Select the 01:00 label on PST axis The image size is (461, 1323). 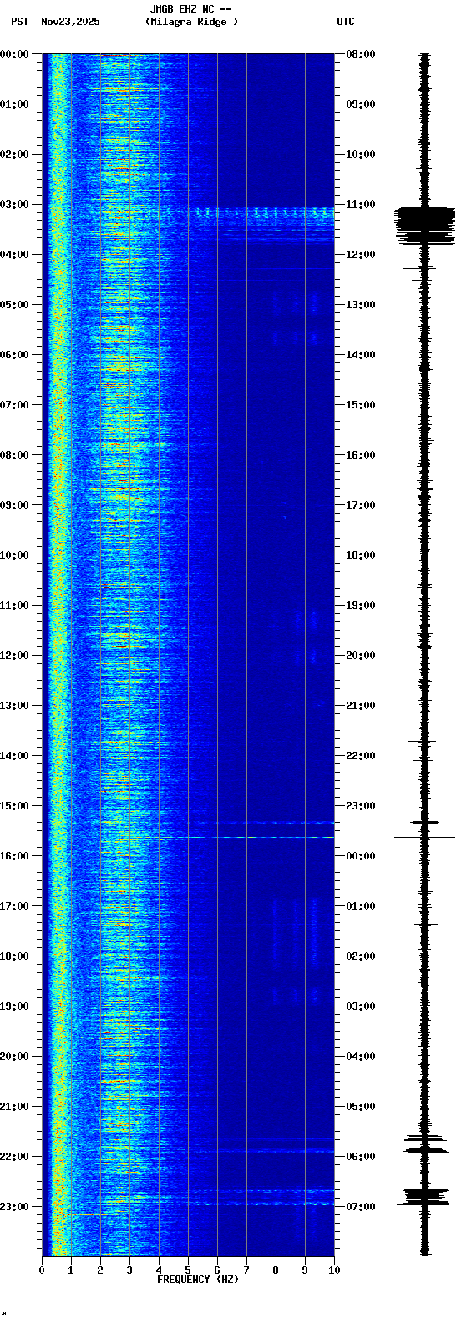[x=14, y=104]
